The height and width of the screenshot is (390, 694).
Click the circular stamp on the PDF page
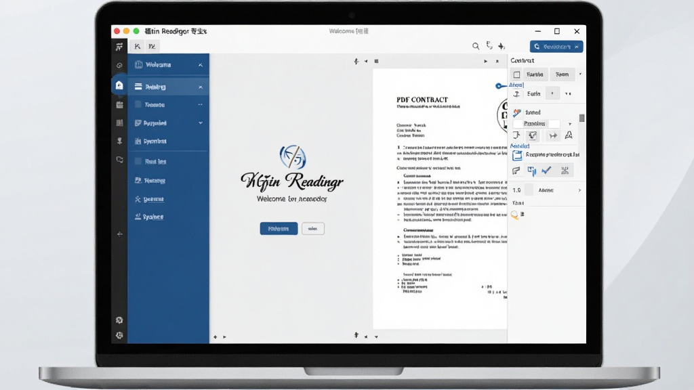(502, 115)
